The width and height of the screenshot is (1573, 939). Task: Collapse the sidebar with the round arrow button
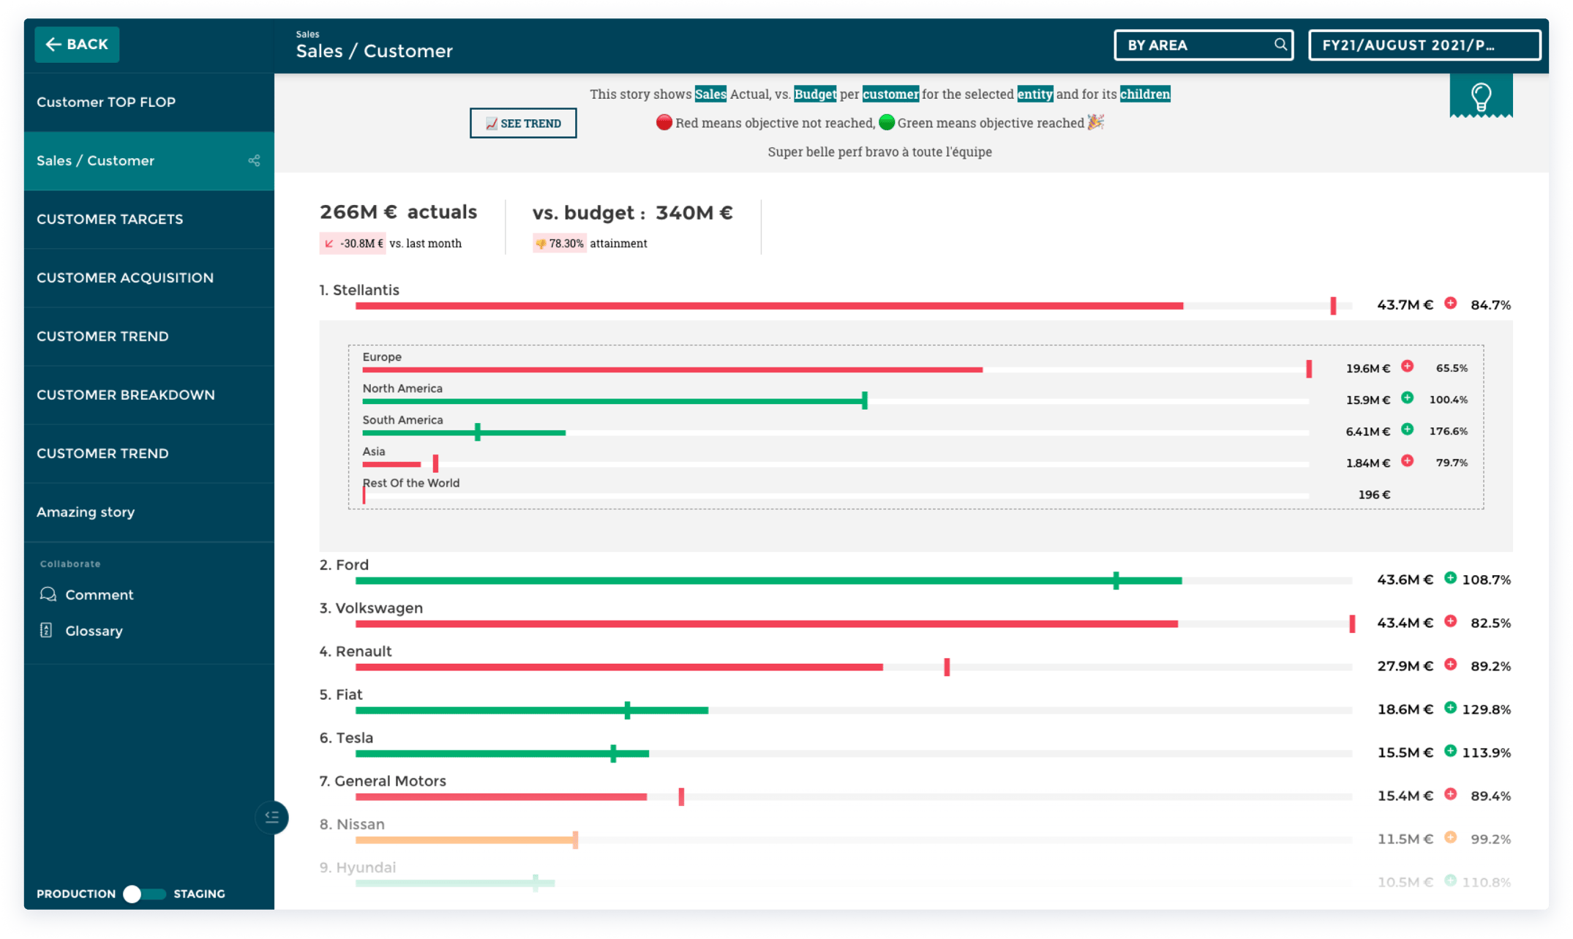pos(272,817)
